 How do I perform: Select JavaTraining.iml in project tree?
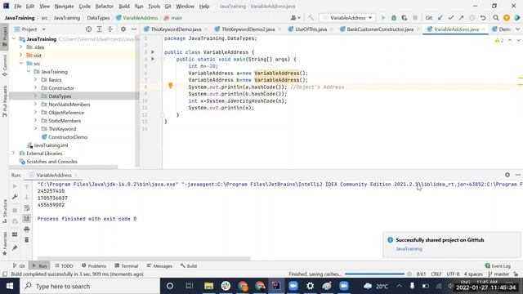point(51,145)
